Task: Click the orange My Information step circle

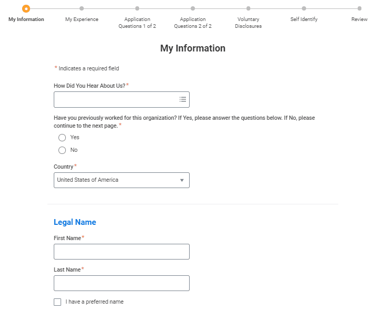Action: coord(26,8)
